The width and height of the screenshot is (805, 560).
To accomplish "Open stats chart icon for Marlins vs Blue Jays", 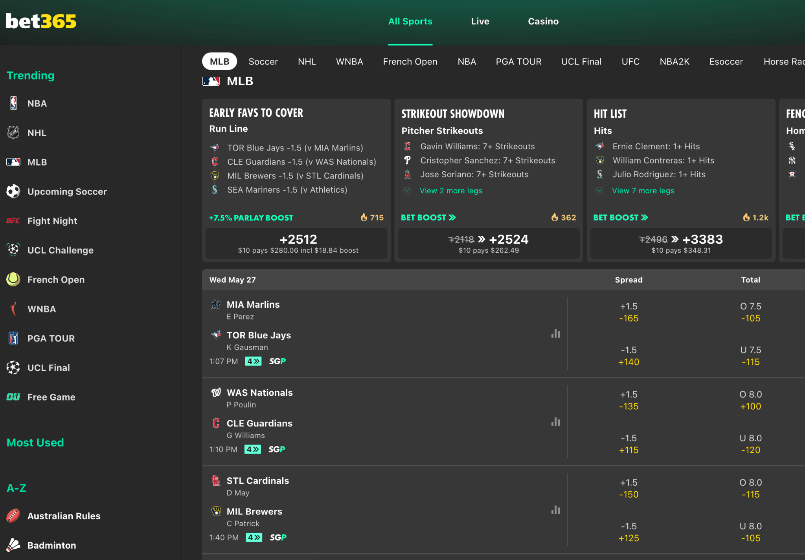I will click(555, 334).
